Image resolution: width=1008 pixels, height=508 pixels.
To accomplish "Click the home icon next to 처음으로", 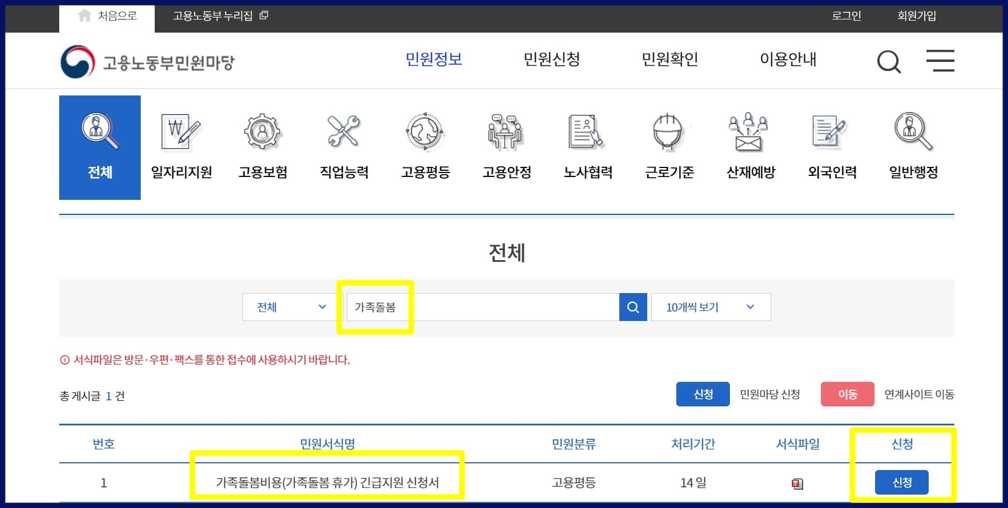I will pyautogui.click(x=84, y=15).
